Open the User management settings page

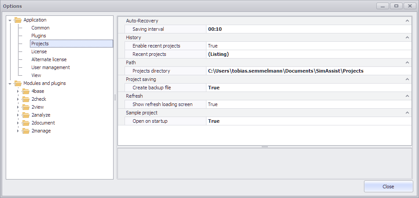tap(50, 67)
